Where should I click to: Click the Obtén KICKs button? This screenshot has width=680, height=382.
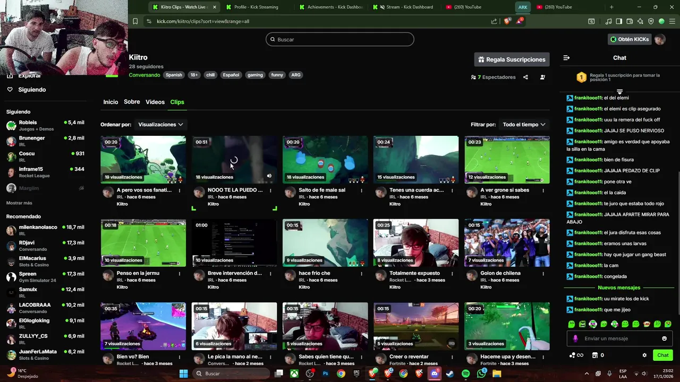point(630,39)
